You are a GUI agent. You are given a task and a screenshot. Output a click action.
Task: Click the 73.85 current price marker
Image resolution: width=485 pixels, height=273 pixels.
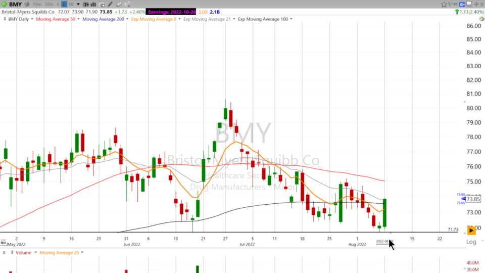[473, 199]
